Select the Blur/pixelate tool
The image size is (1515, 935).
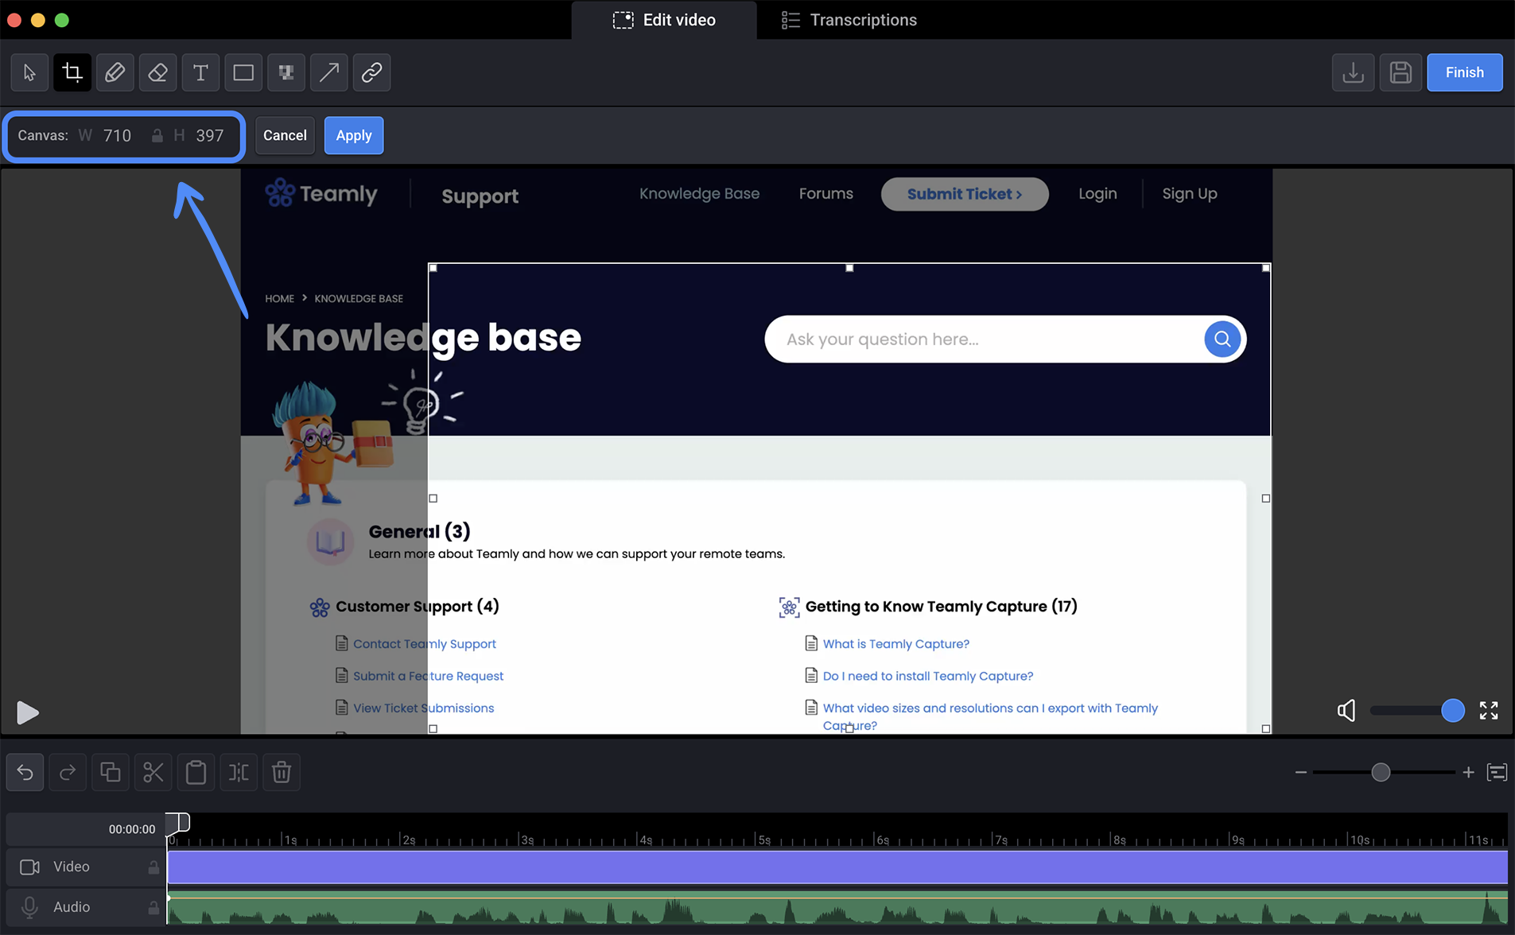[286, 72]
